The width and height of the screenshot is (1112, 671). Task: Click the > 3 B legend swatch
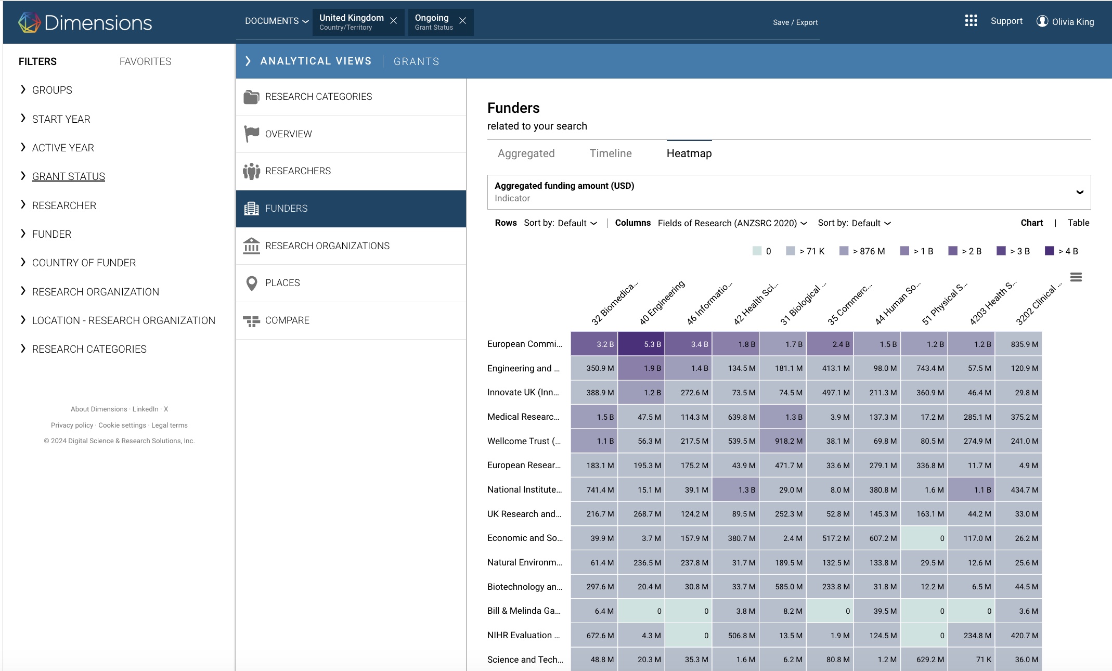1001,251
